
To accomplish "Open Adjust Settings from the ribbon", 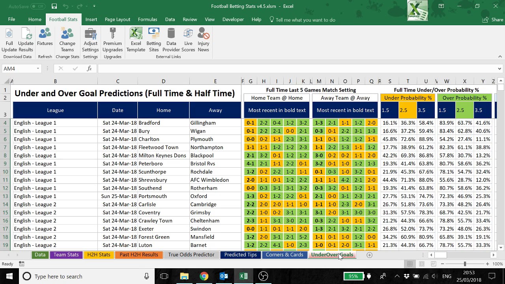I will tap(90, 40).
